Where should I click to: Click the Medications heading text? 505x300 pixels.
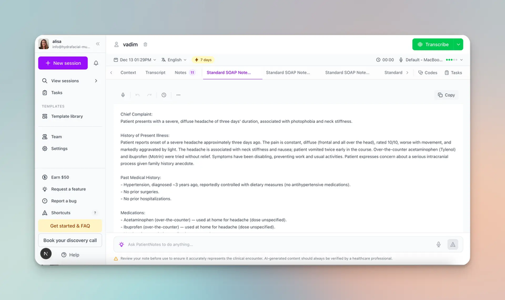click(x=133, y=213)
